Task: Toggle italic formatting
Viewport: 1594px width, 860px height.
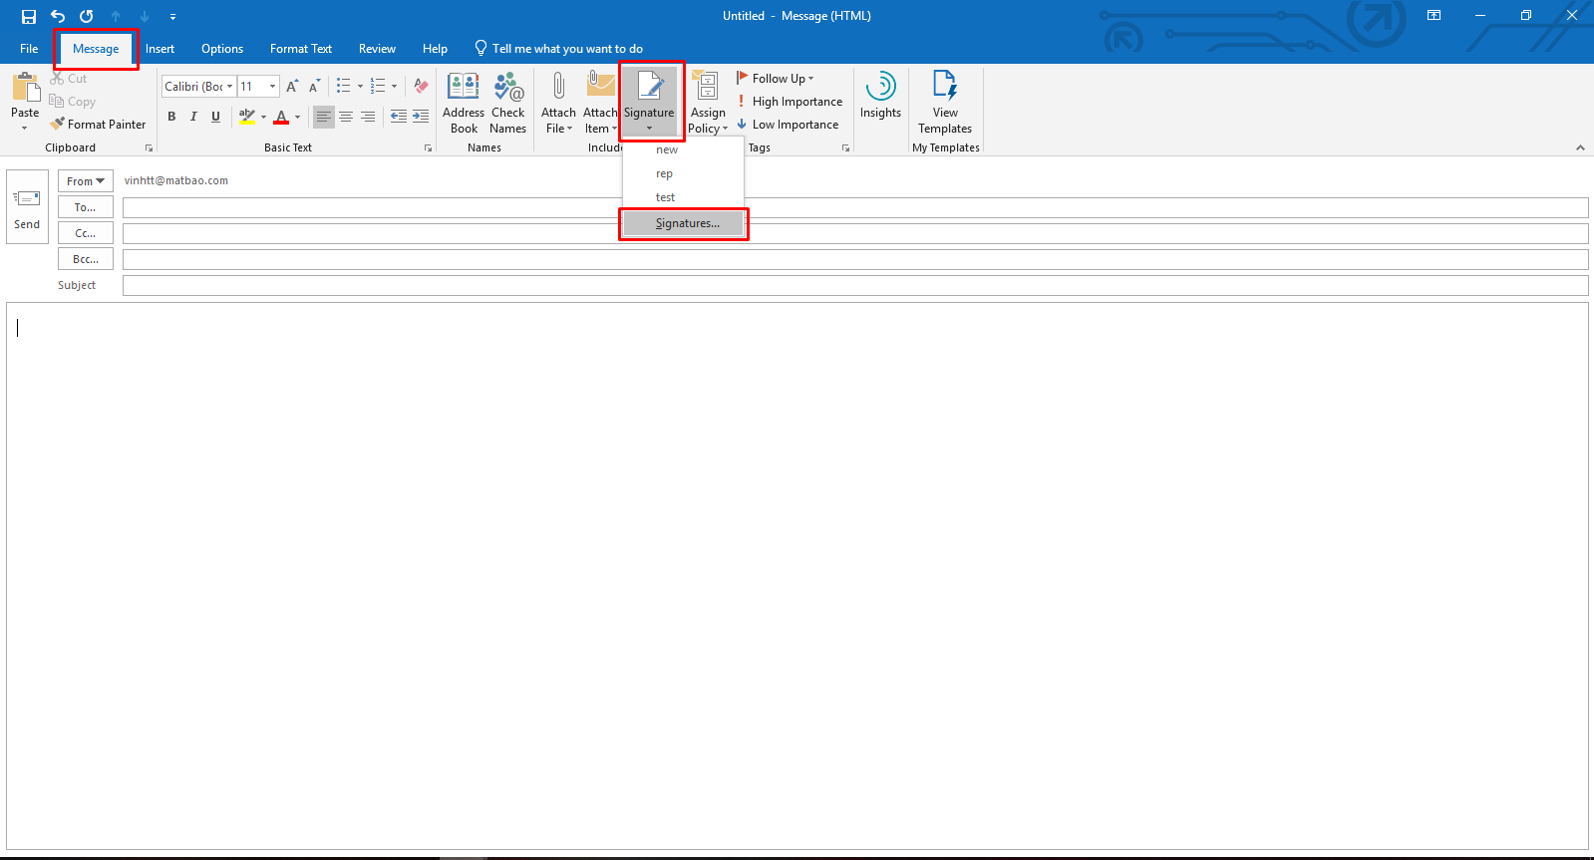Action: pos(193,117)
